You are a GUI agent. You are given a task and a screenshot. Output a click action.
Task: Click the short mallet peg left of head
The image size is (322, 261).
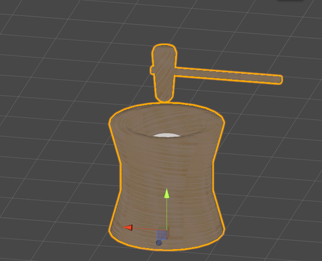[152, 70]
